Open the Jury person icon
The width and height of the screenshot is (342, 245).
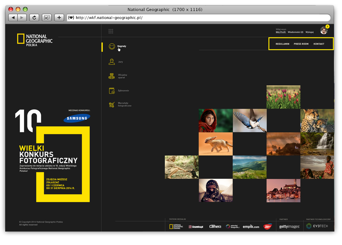pyautogui.click(x=112, y=62)
